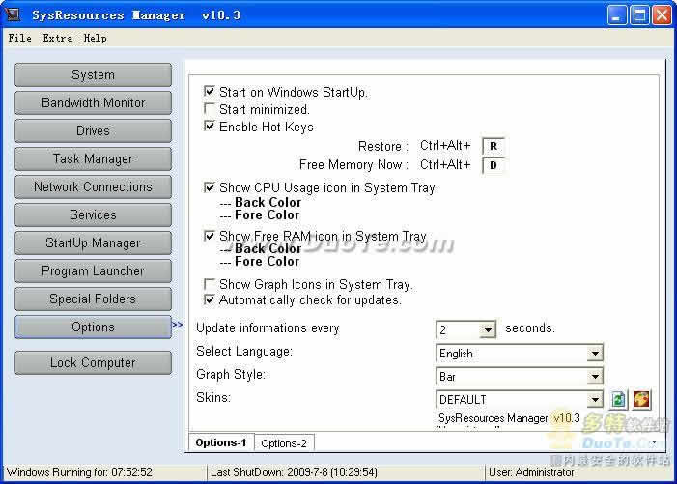This screenshot has width=677, height=484.
Task: Toggle Start on Windows StartUp checkbox
Action: tap(209, 91)
